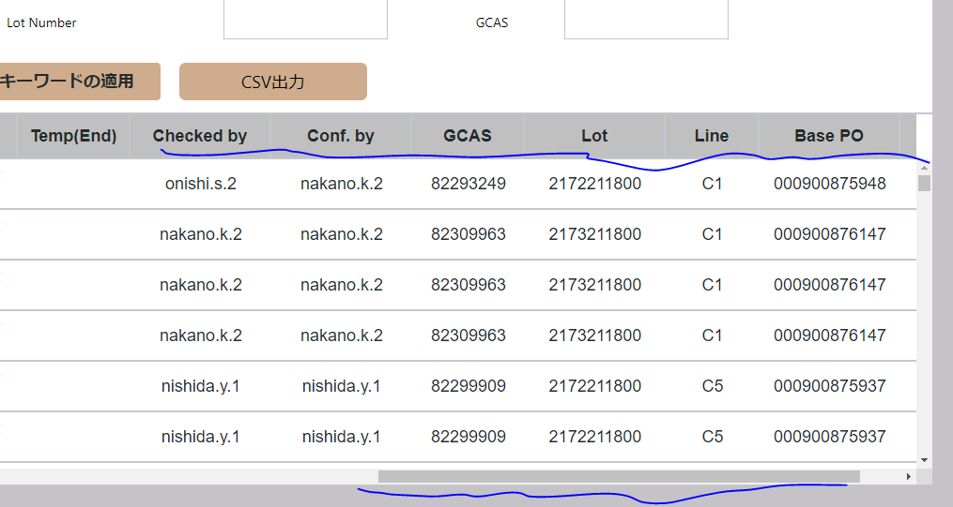Click the vertical scrollbar up arrow
Image resolution: width=953 pixels, height=507 pixels.
924,167
